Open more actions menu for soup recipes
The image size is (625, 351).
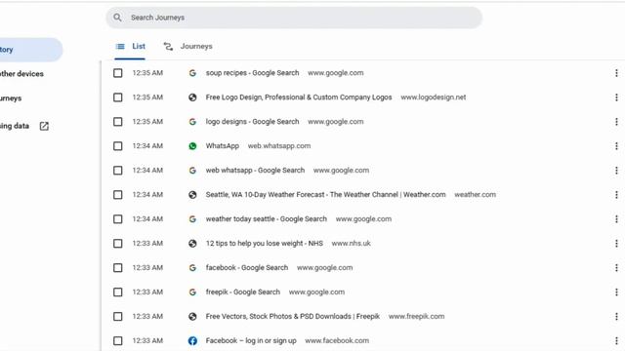616,73
